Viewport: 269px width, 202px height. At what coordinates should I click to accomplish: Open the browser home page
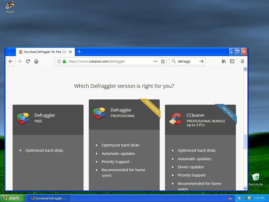click(x=36, y=61)
